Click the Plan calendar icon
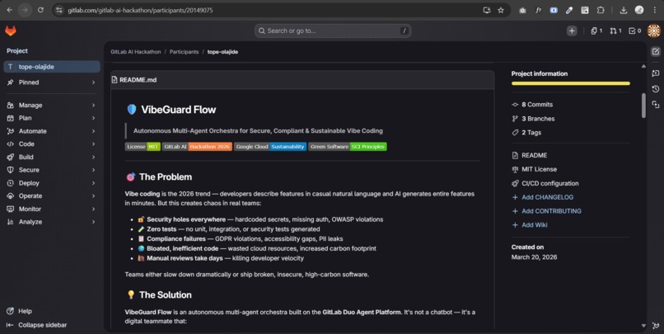 [x=11, y=118]
